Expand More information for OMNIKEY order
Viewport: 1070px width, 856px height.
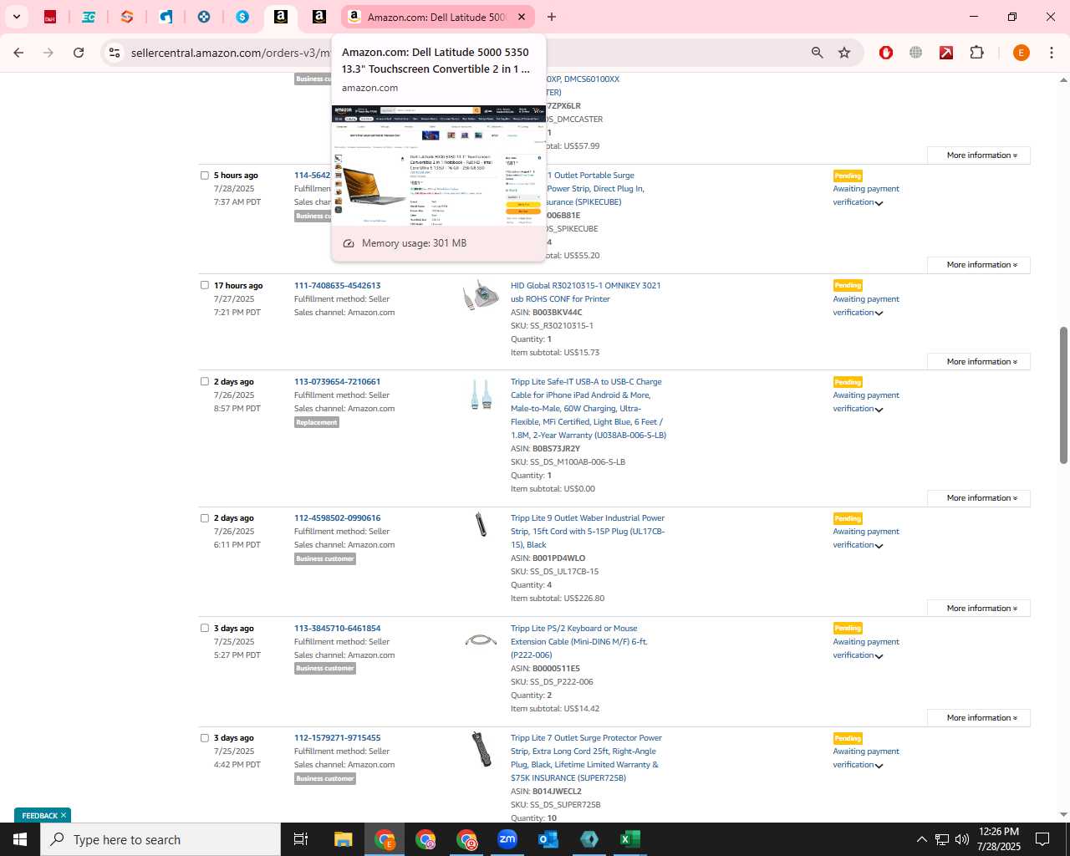point(978,362)
